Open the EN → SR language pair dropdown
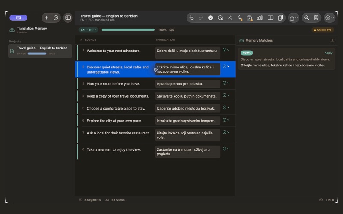This screenshot has height=214, width=343. (x=88, y=30)
